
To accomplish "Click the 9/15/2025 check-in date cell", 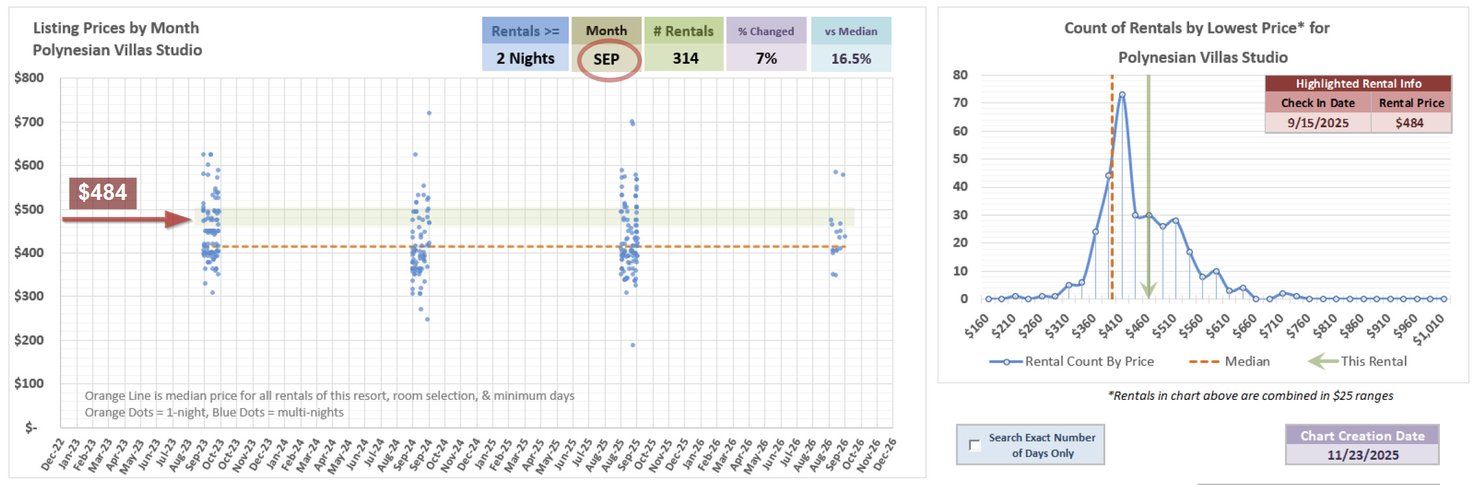I will (x=1318, y=123).
